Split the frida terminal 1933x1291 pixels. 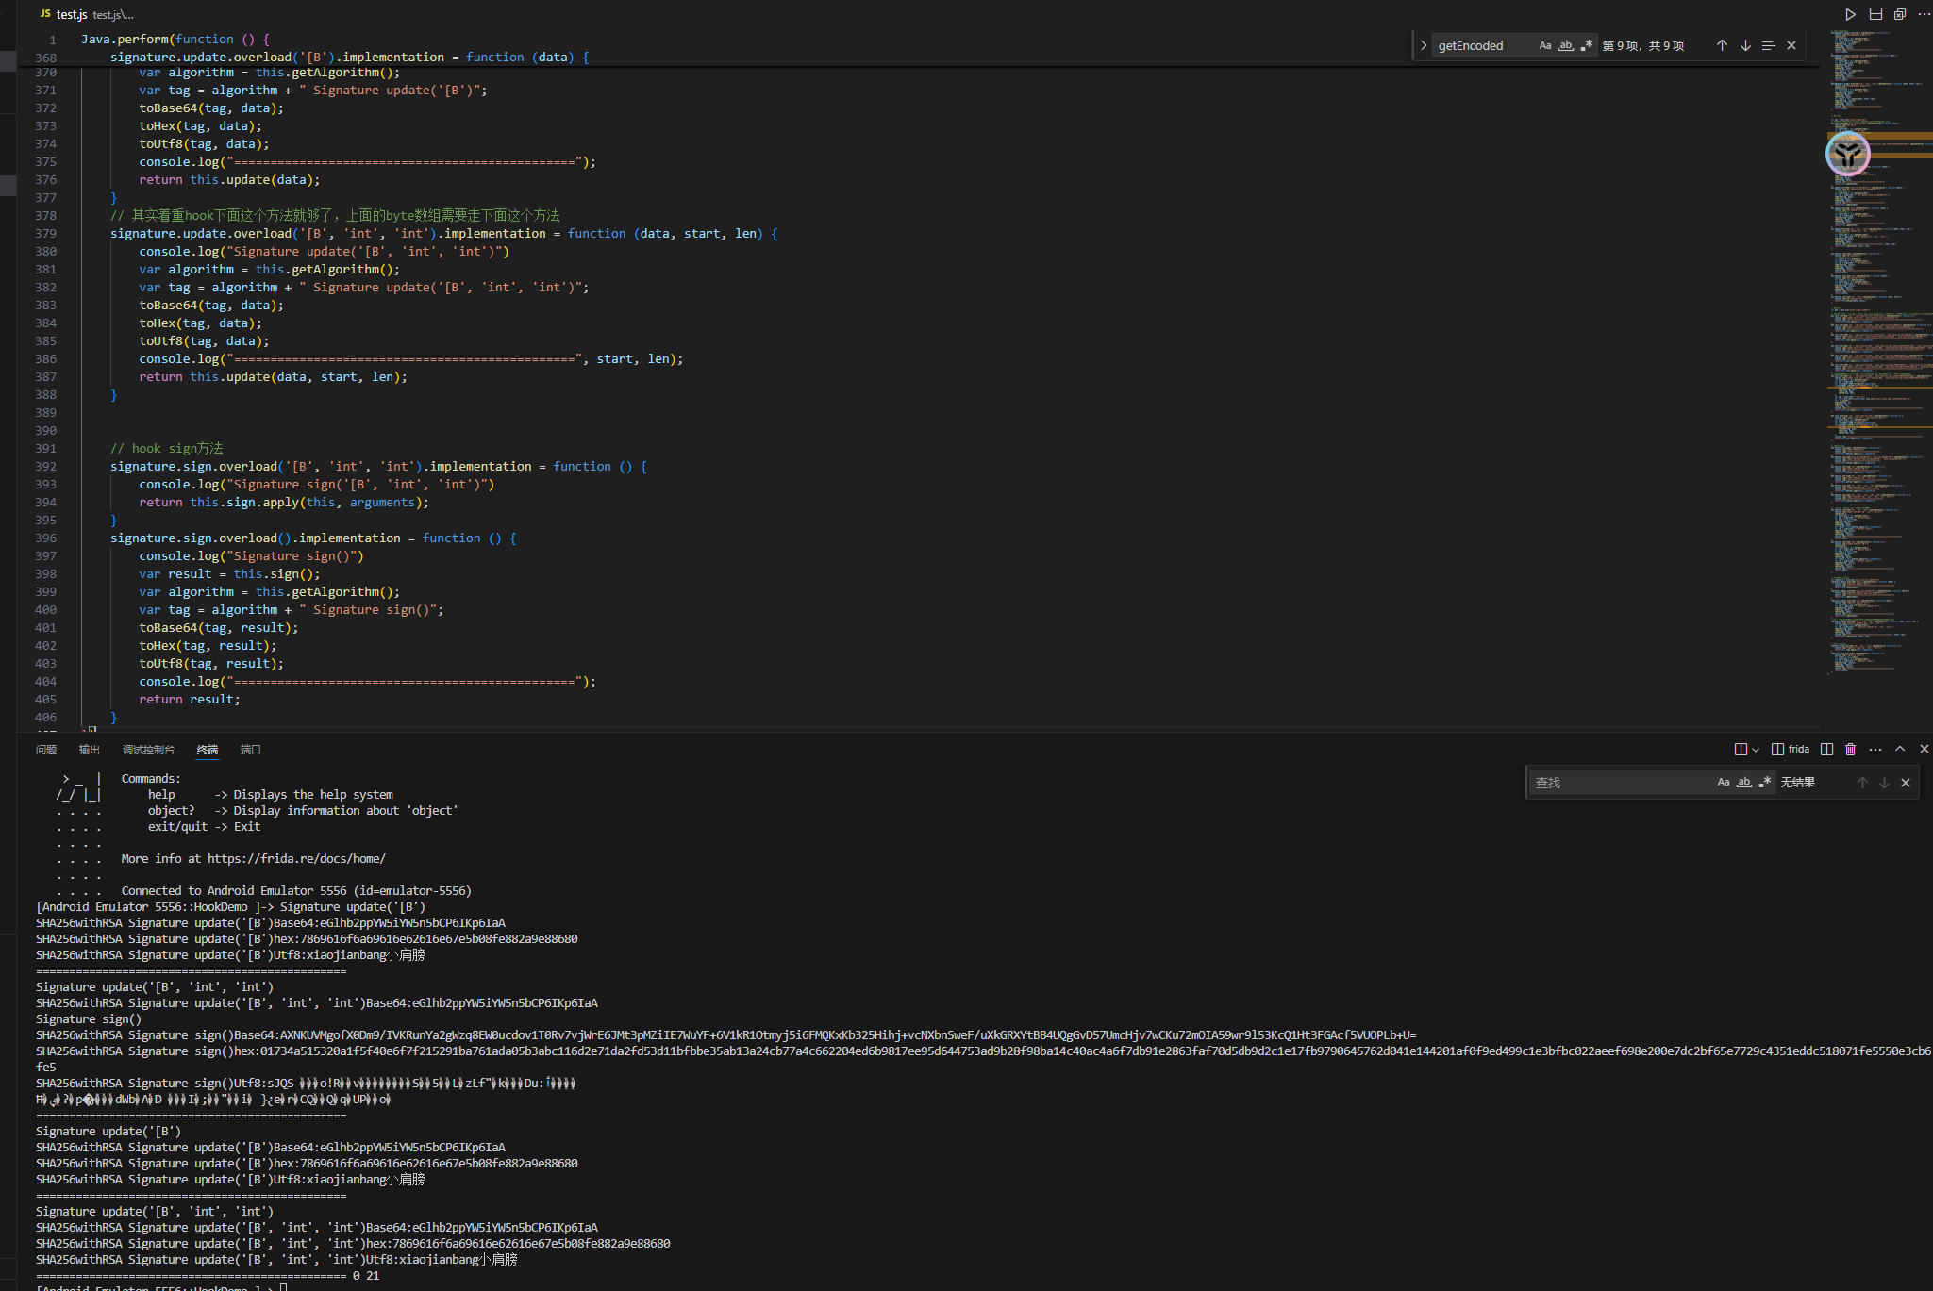[x=1827, y=749]
